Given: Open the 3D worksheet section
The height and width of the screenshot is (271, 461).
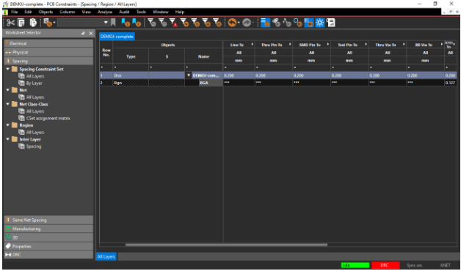Looking at the screenshot, I should (48, 237).
